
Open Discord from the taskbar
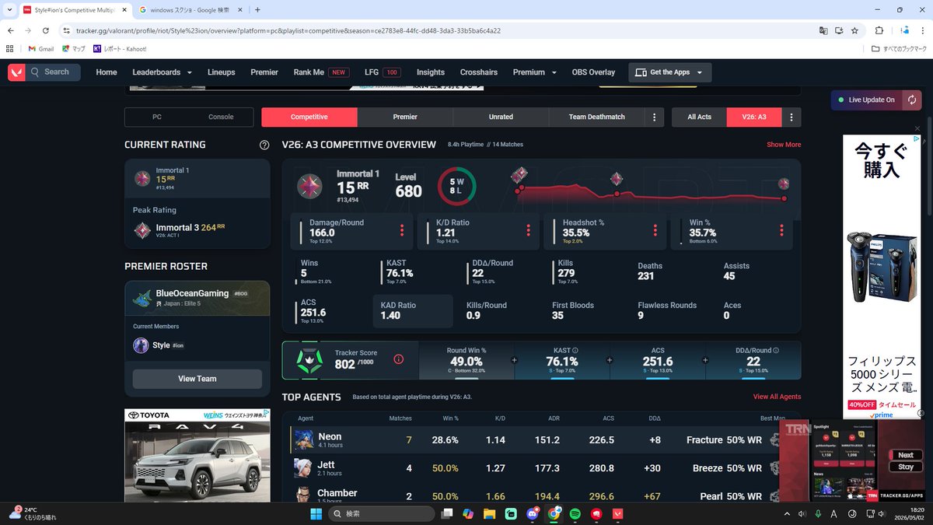533,513
